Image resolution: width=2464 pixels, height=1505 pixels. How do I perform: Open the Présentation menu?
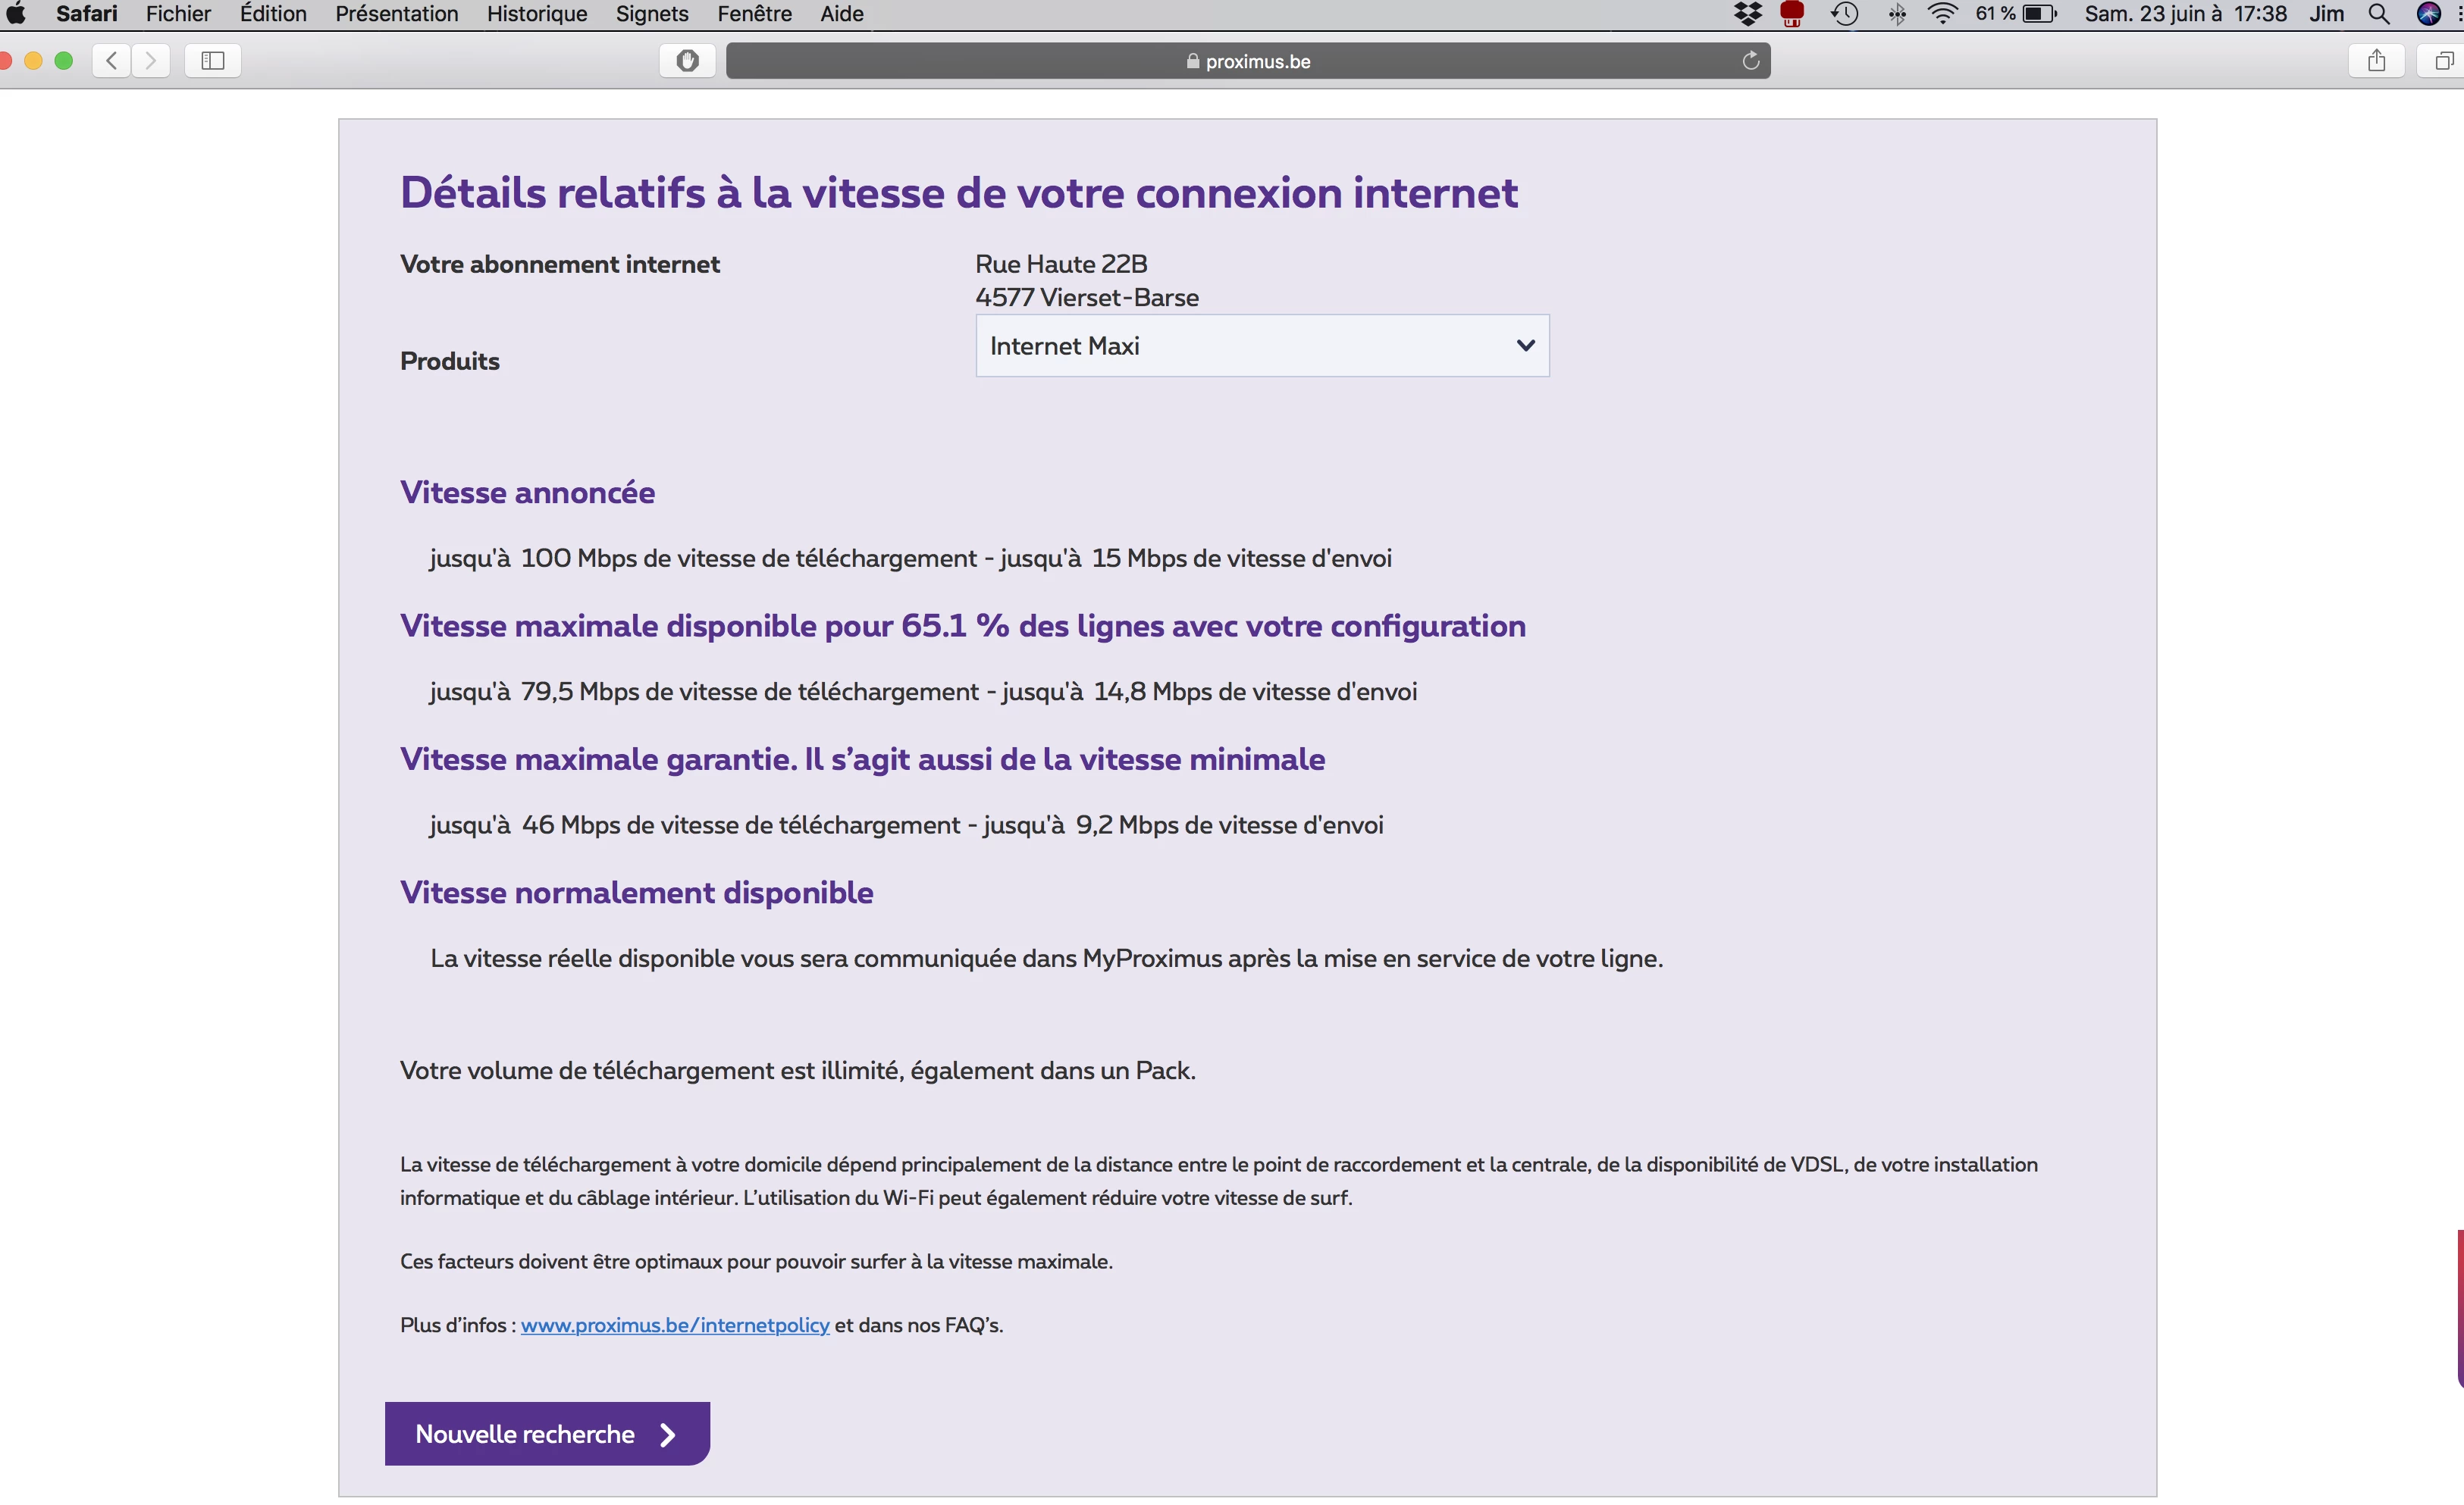396,14
